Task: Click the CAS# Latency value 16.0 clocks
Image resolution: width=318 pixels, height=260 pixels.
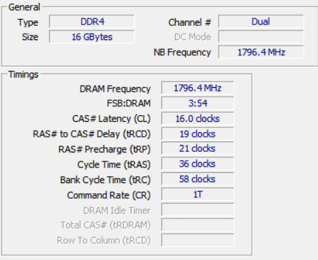Action: pos(197,118)
